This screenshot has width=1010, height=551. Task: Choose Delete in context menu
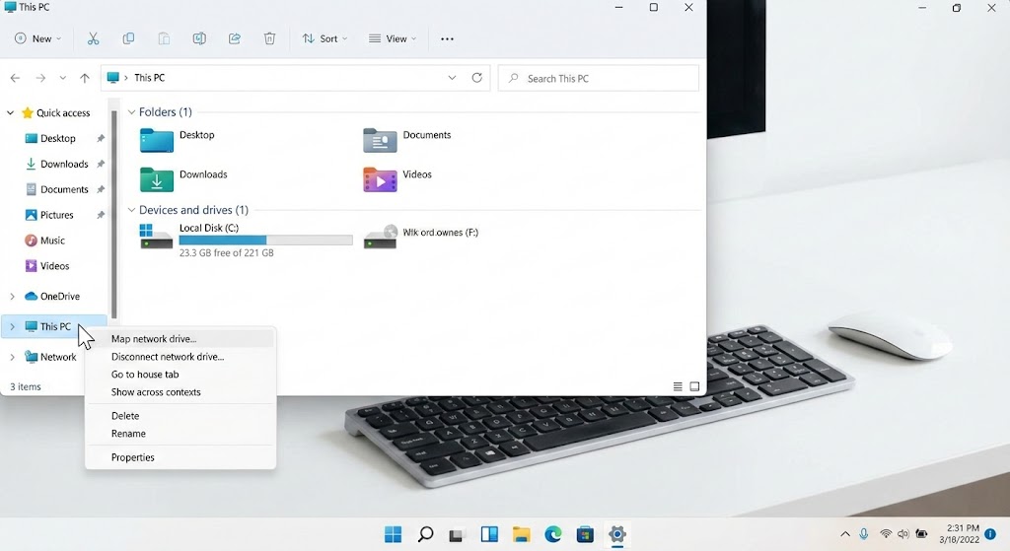pos(180,416)
